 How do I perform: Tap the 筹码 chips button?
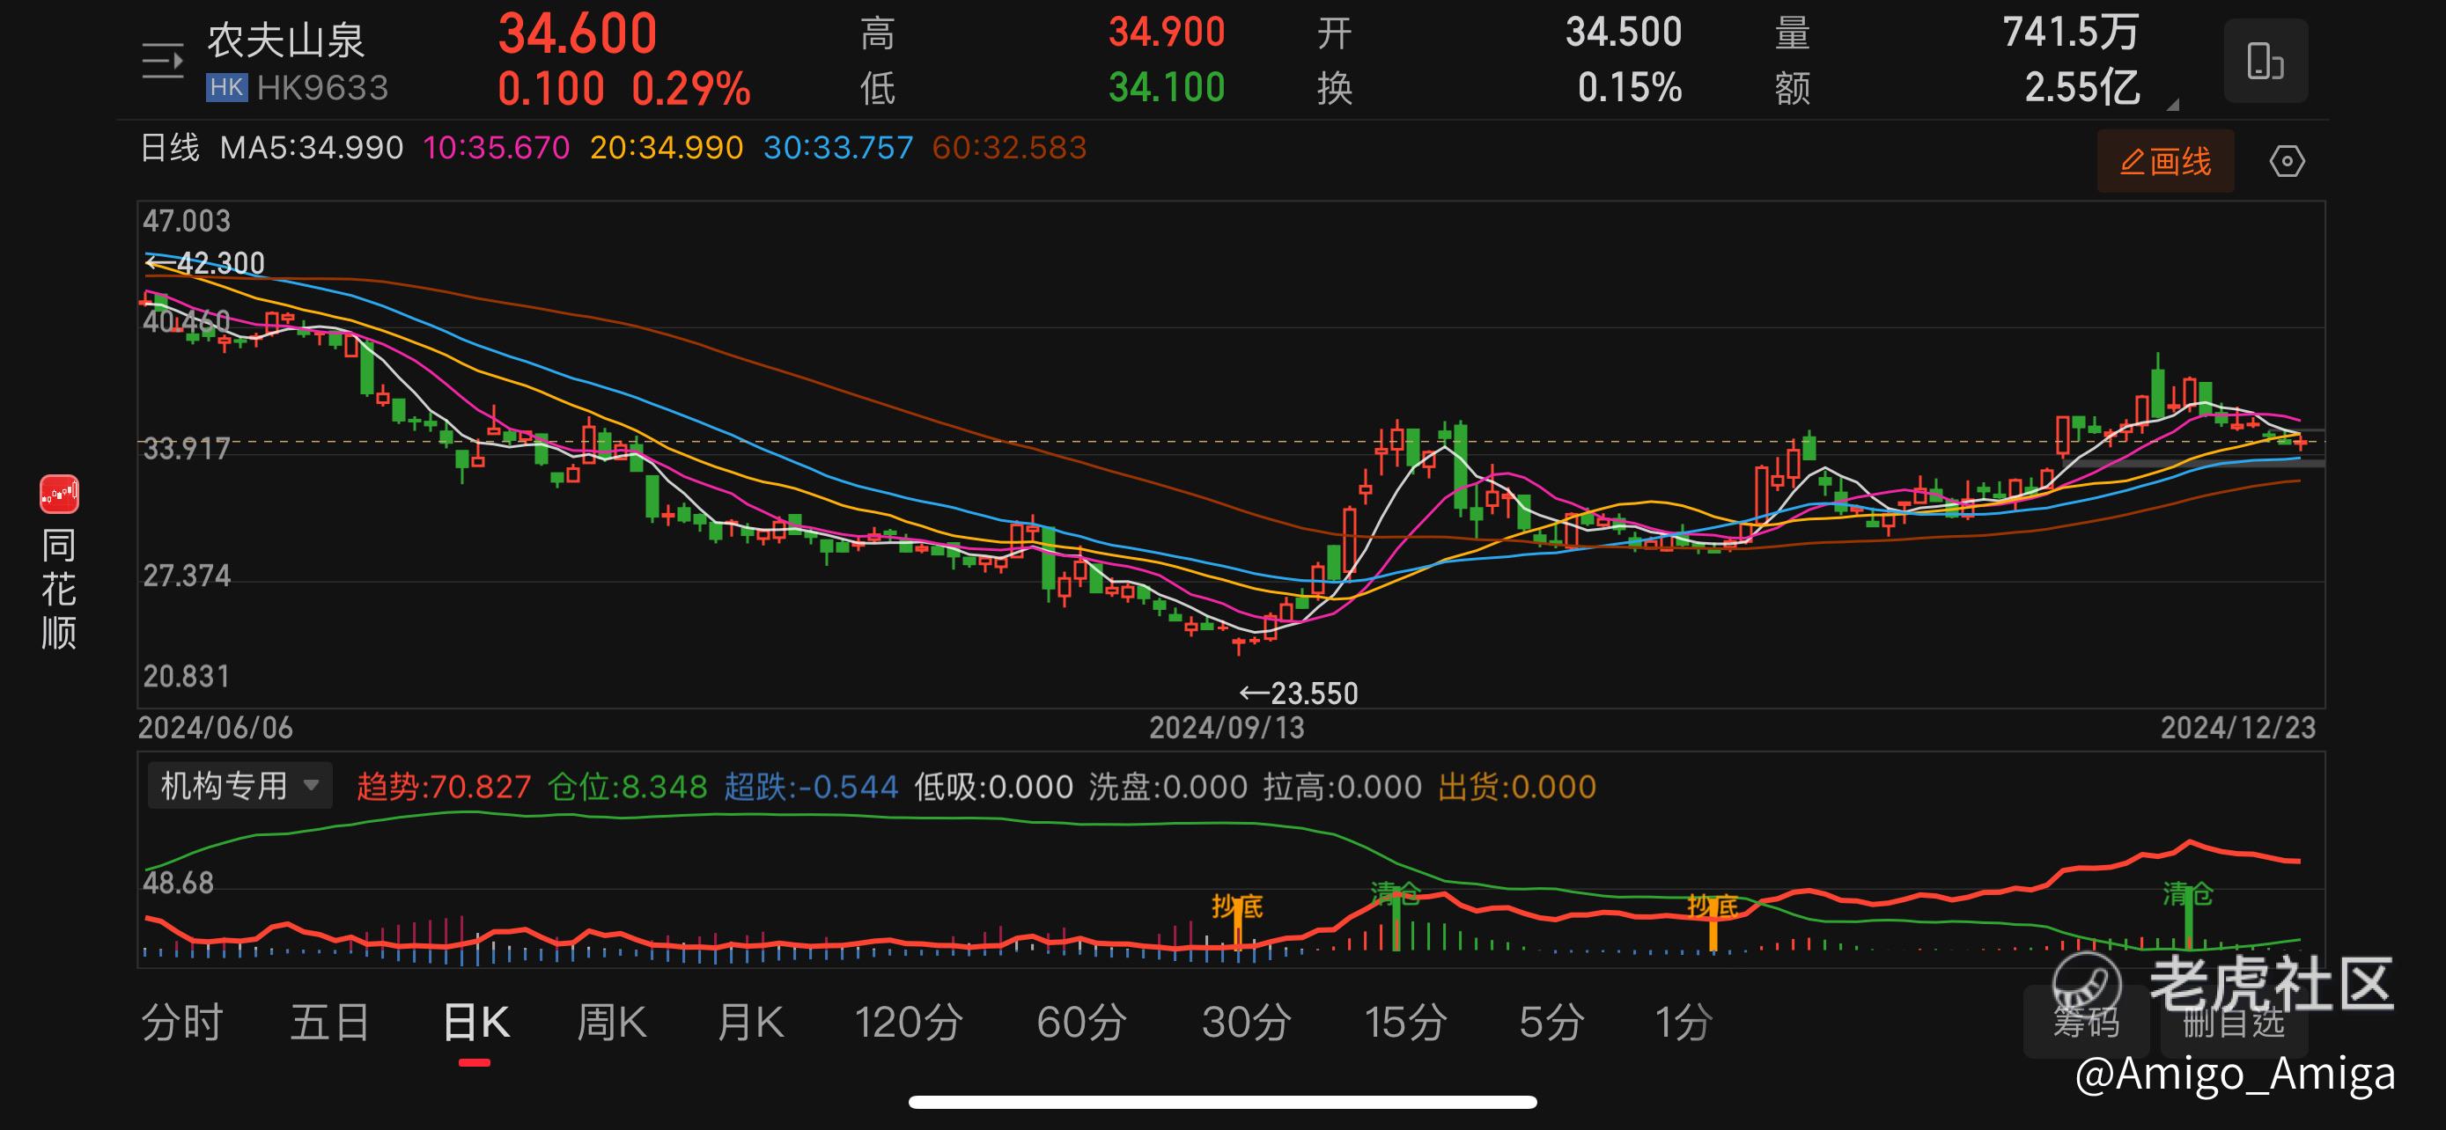point(2086,1022)
